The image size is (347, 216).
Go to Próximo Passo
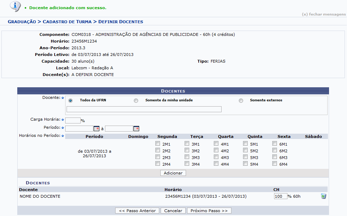tap(209, 211)
